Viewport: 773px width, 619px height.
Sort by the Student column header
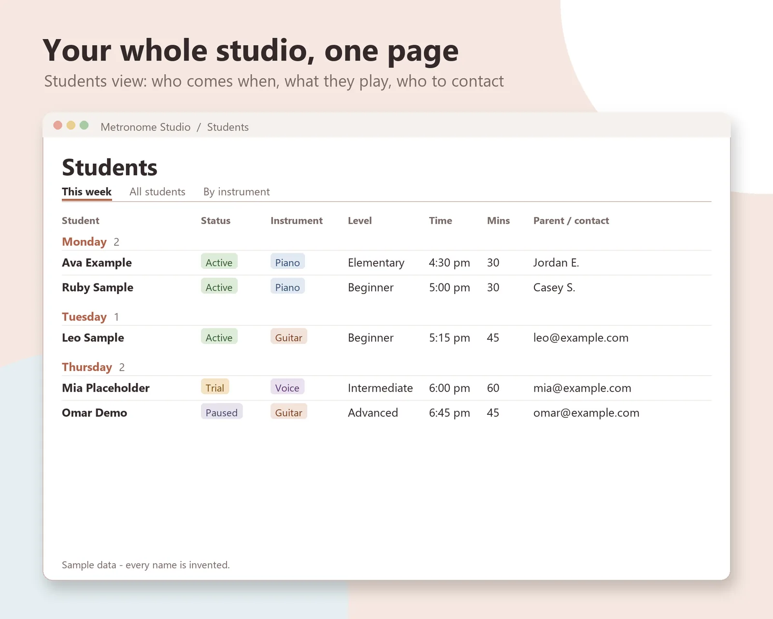click(80, 221)
